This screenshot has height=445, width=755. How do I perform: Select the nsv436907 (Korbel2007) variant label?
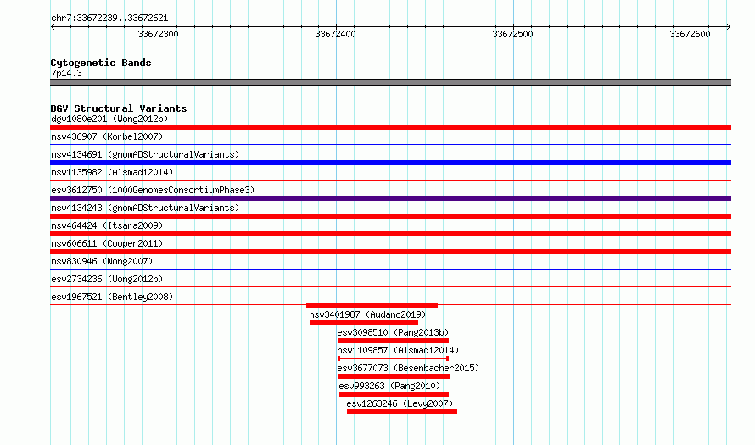tap(107, 136)
